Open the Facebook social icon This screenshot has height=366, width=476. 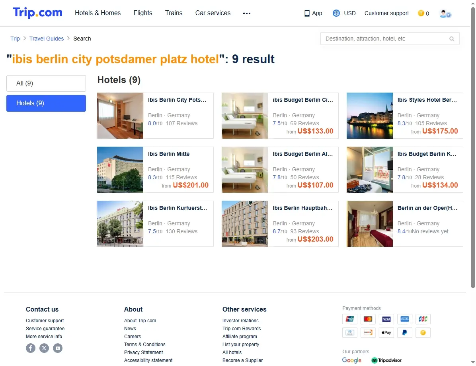[x=31, y=348]
